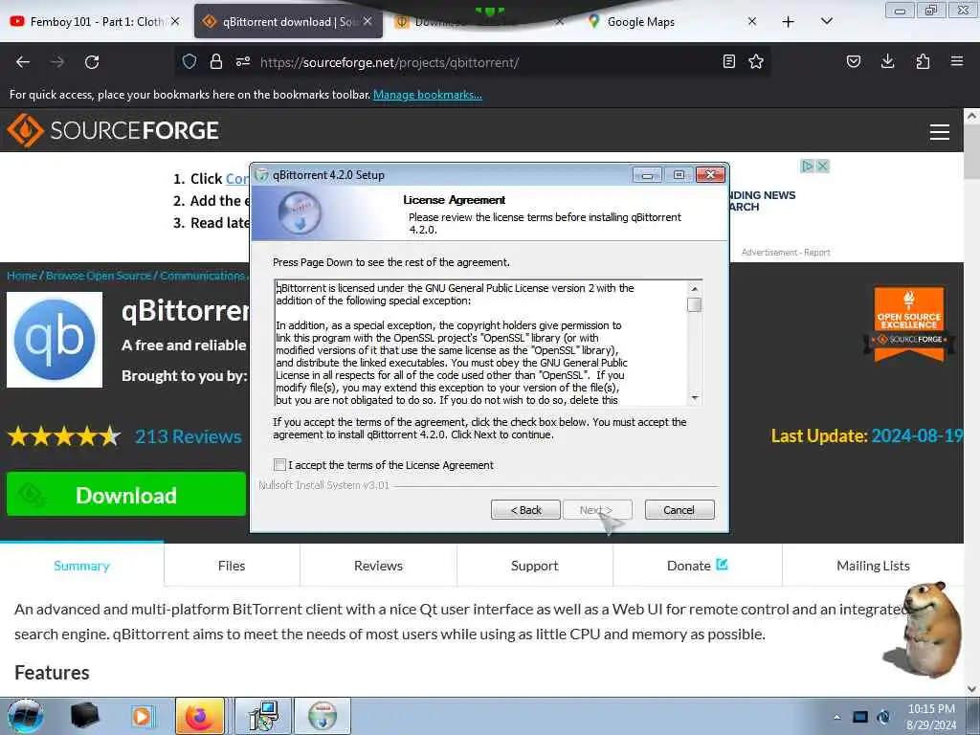Viewport: 980px width, 735px height.
Task: Open the Mailing Lists tab
Action: point(873,566)
